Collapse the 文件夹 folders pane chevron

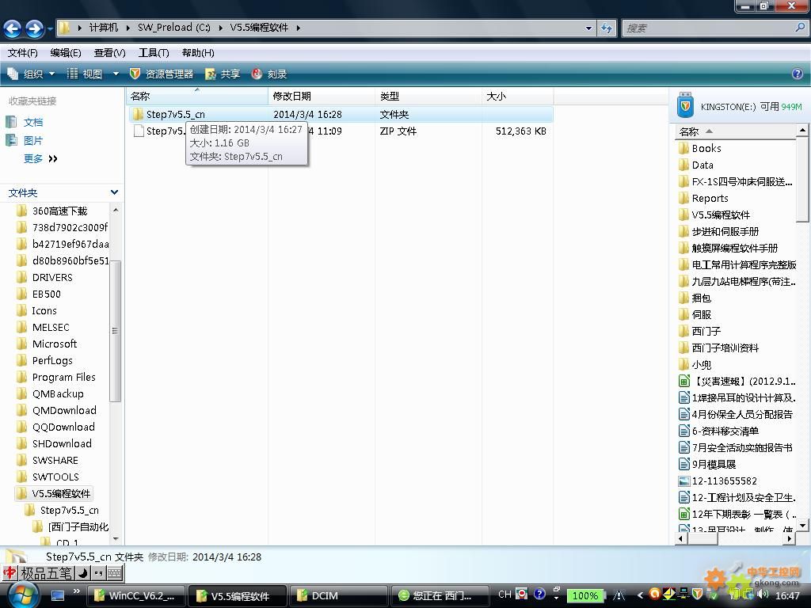pyautogui.click(x=114, y=192)
